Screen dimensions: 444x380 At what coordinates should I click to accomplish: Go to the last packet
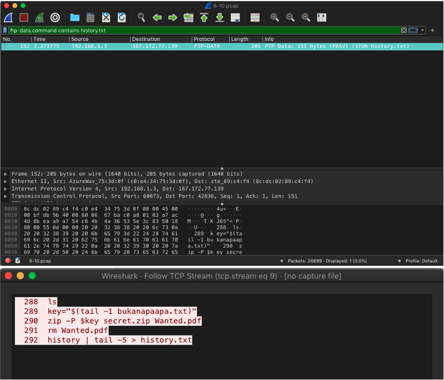[x=219, y=17]
